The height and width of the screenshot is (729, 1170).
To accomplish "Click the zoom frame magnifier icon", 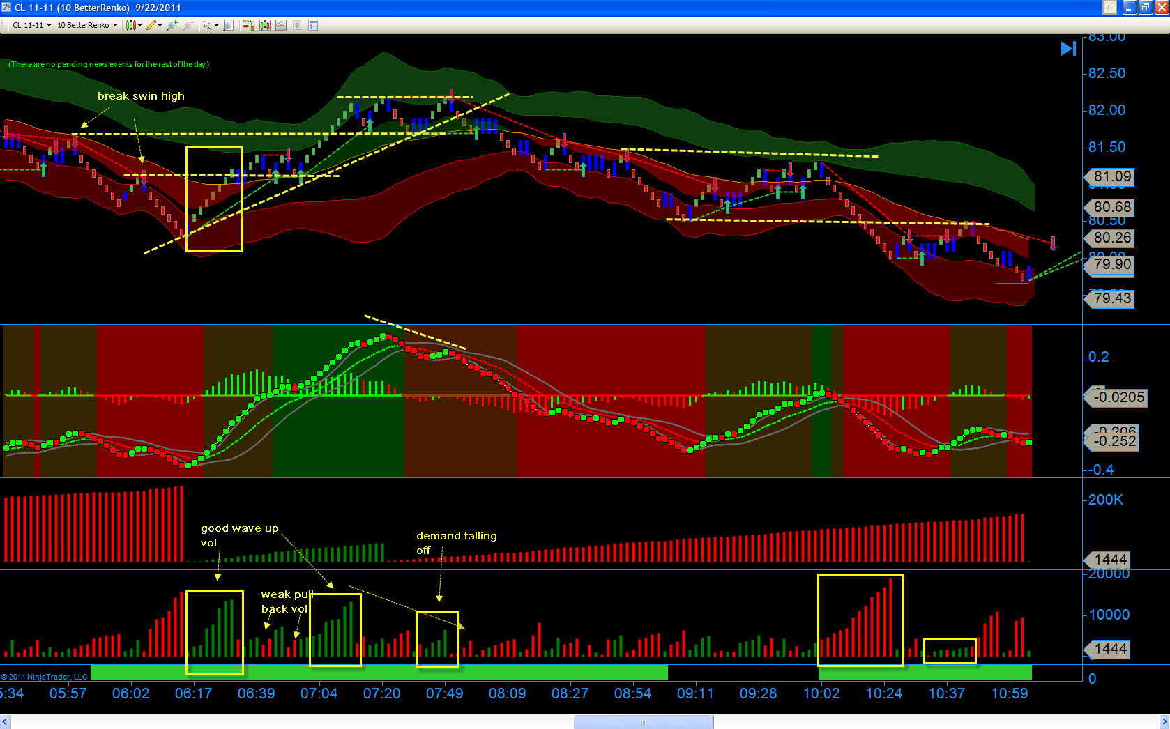I will pos(228,25).
